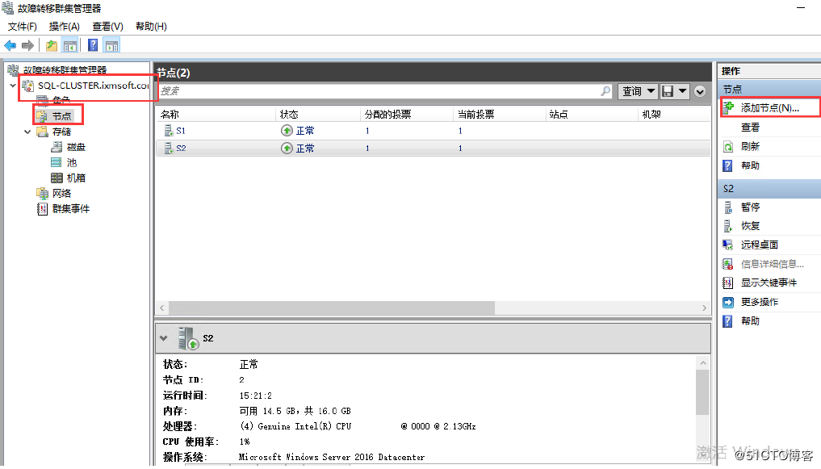Screen dimensions: 821x469
Task: Click the 池 pool icon
Action: tap(57, 163)
